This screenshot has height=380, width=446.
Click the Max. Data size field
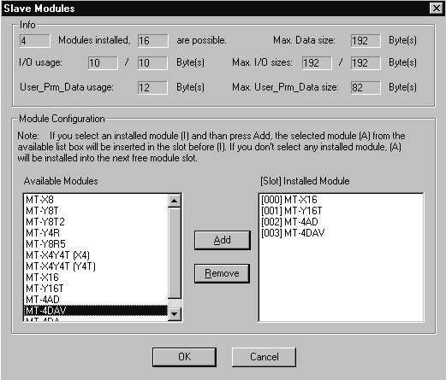[x=366, y=41]
